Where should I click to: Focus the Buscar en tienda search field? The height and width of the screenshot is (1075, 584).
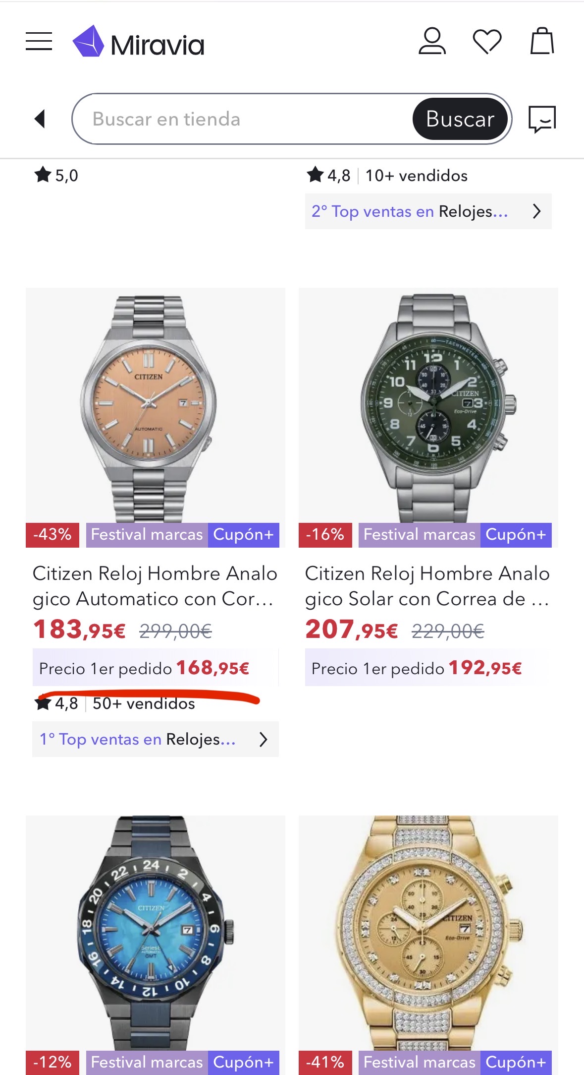(x=243, y=119)
